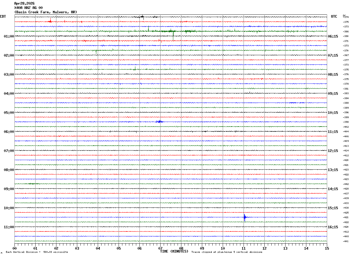Click the 08:00 CDT row label
This screenshot has height=256, width=350.
pos(9,170)
